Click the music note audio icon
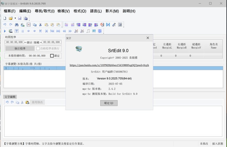227x147 pixels. coord(88,31)
